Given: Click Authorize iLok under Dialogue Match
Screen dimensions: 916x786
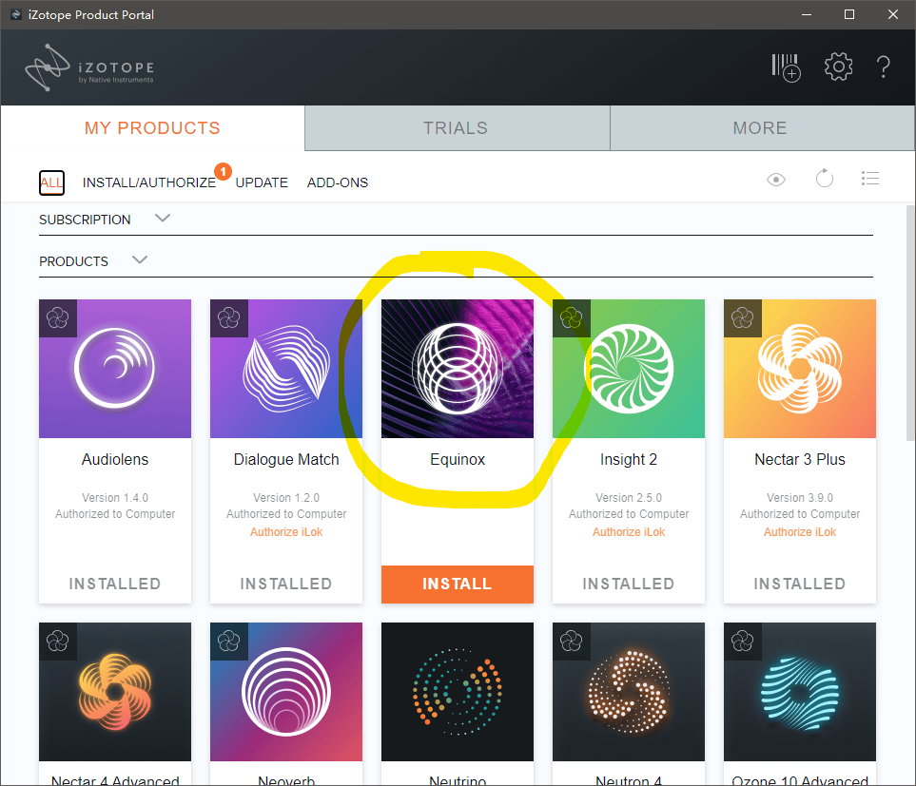Looking at the screenshot, I should click(286, 532).
